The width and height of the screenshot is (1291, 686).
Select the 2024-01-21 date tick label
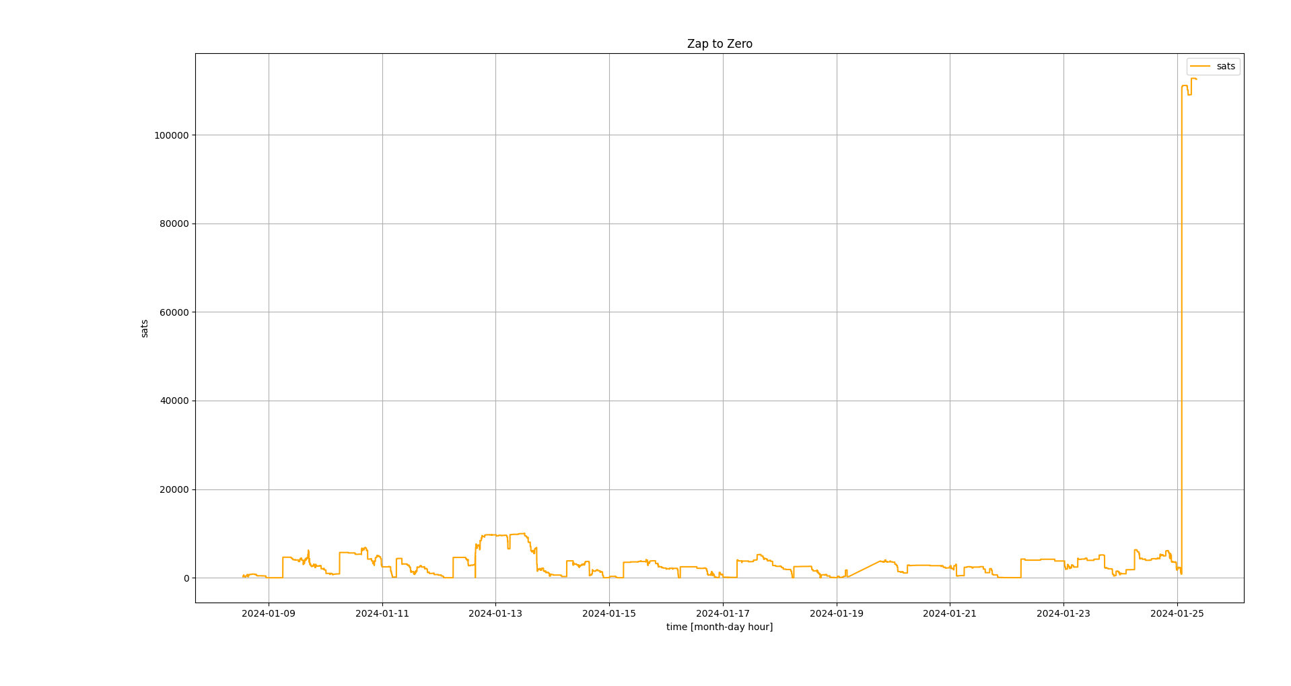(950, 613)
